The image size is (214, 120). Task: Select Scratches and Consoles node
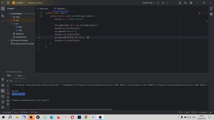coord(23,44)
